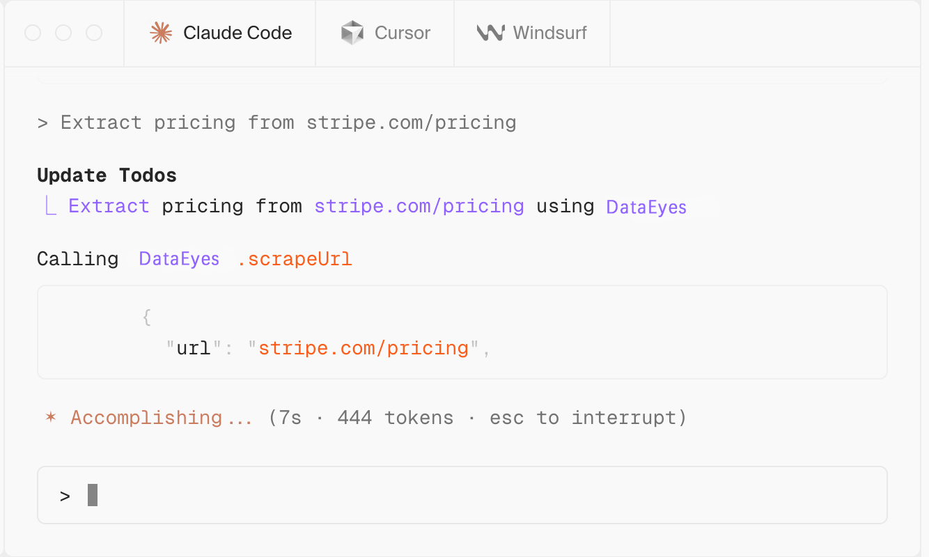Click the Cursor cube logo icon
The width and height of the screenshot is (929, 557).
(352, 33)
